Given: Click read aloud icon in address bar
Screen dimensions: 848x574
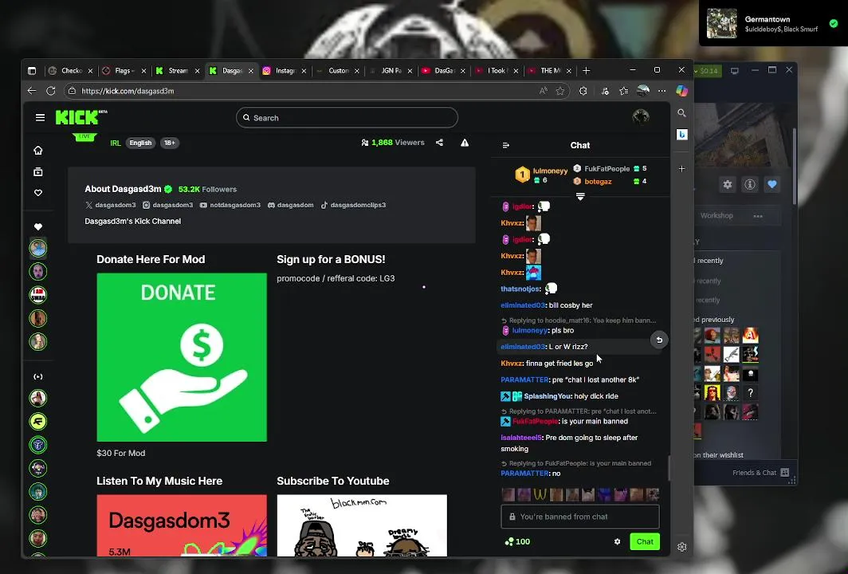Looking at the screenshot, I should point(543,91).
